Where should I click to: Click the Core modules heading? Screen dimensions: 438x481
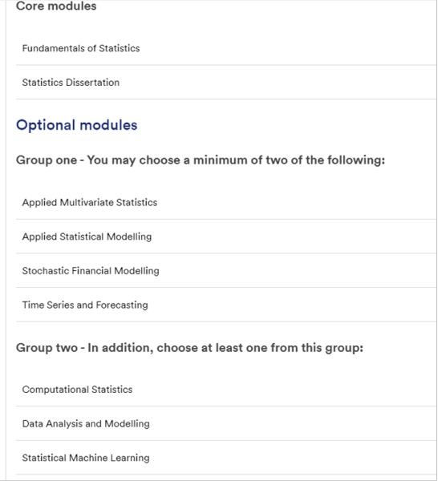pyautogui.click(x=56, y=6)
